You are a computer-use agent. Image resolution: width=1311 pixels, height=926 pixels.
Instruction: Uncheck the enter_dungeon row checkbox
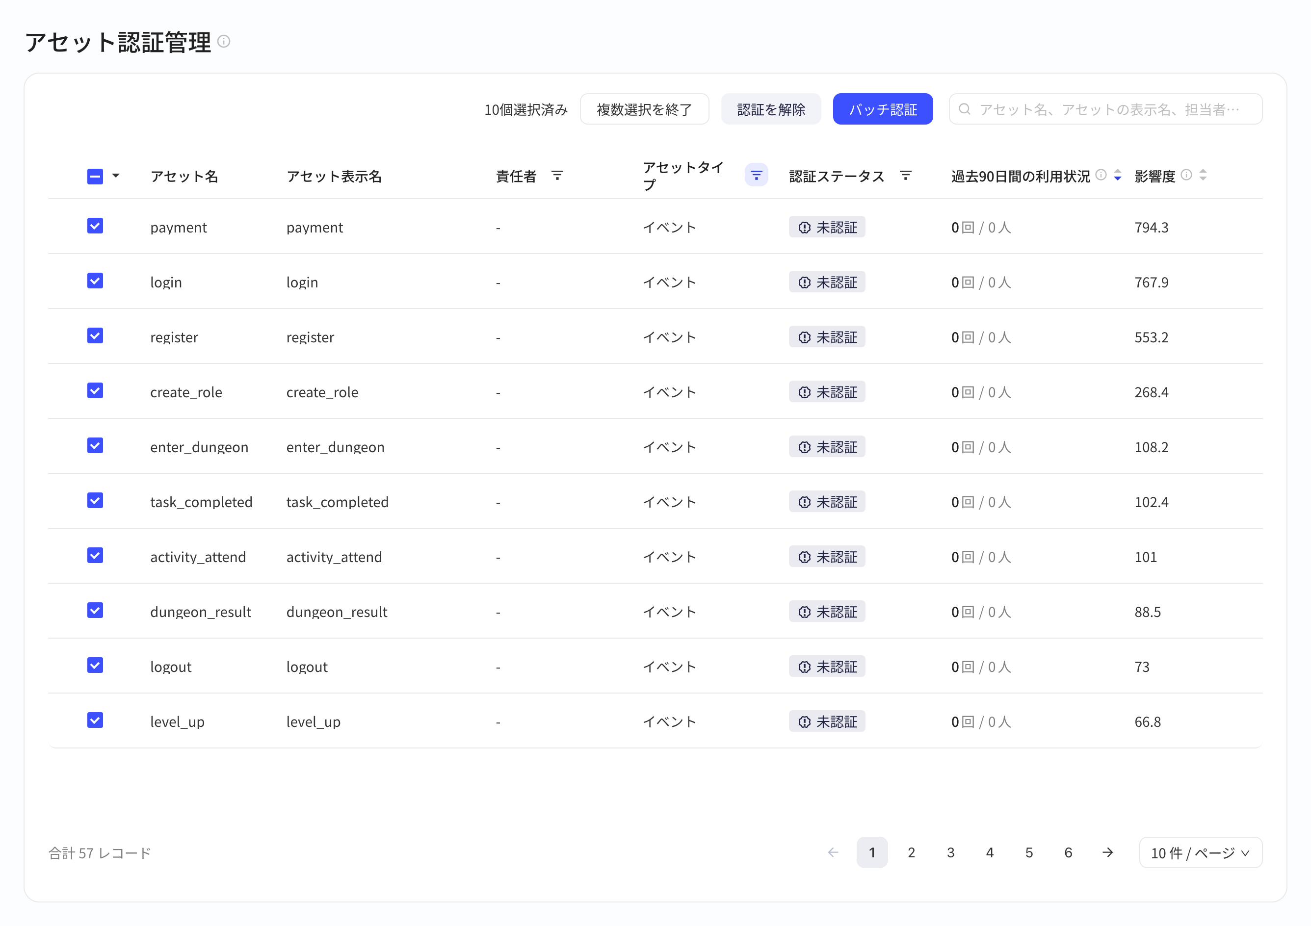coord(95,446)
